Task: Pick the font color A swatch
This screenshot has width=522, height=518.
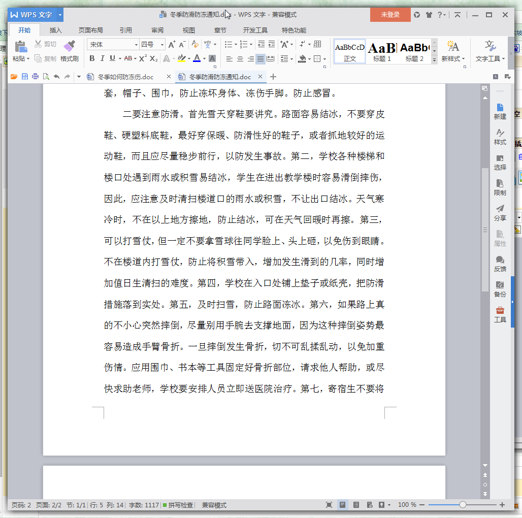Action: tap(197, 58)
